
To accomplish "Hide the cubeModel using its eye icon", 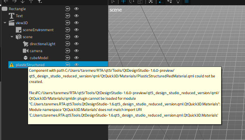I will click(x=76, y=58).
